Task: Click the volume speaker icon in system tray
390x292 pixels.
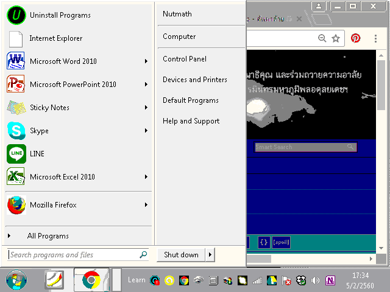Action: [316, 280]
